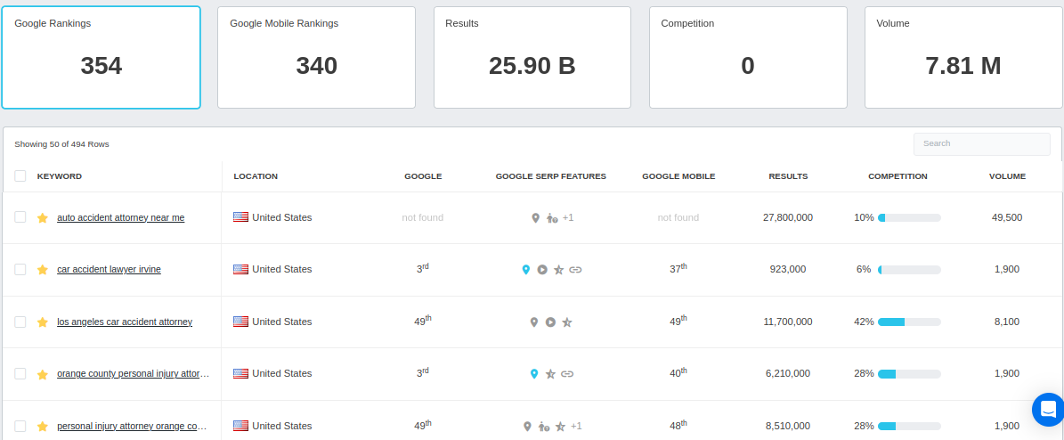Select the Google Mobile Rankings card
This screenshot has height=440, width=1064.
[316, 57]
